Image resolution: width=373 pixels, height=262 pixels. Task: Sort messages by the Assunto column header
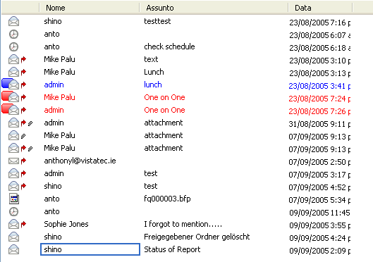[x=214, y=8]
